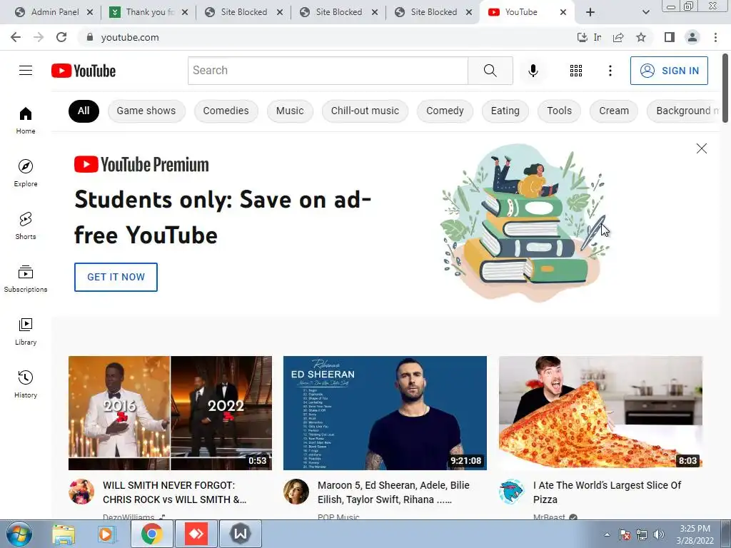The image size is (731, 548).
Task: Select the Music filter chip
Action: point(290,111)
